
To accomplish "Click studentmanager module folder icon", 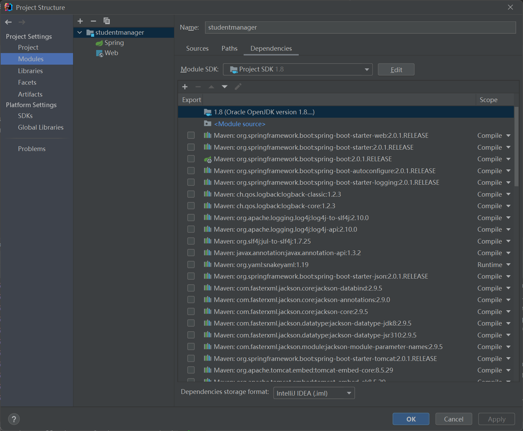I will (x=90, y=33).
